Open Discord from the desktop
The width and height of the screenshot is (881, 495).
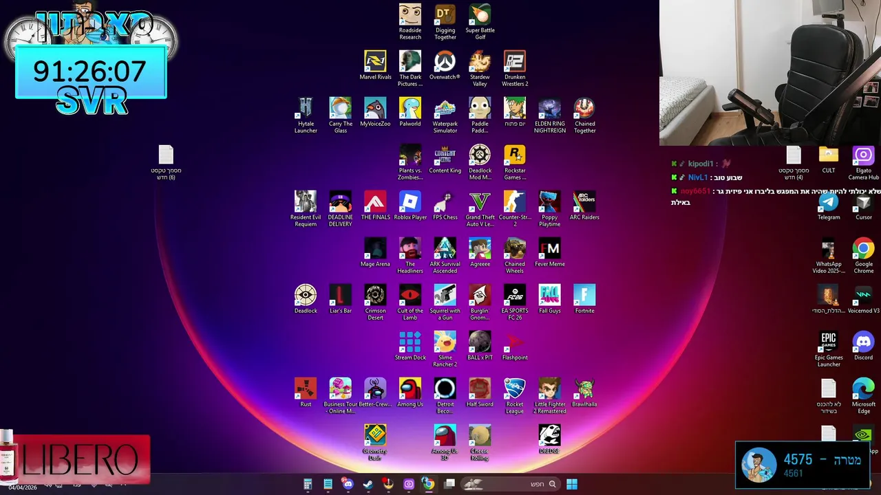[x=863, y=346]
